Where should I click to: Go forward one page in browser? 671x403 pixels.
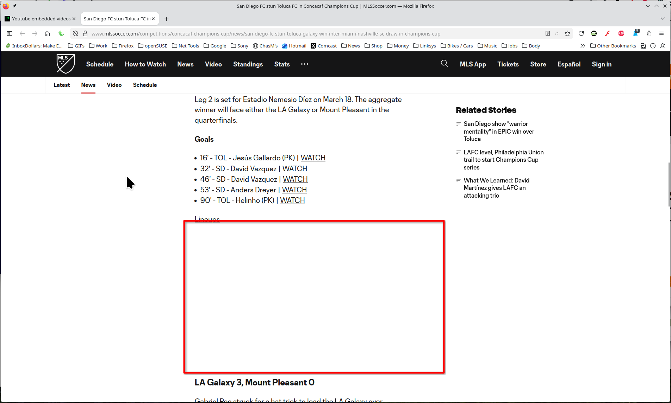click(x=35, y=34)
